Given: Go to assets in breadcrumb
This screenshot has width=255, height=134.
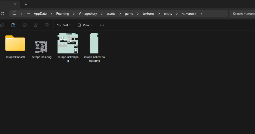Looking at the screenshot, I should [x=111, y=14].
